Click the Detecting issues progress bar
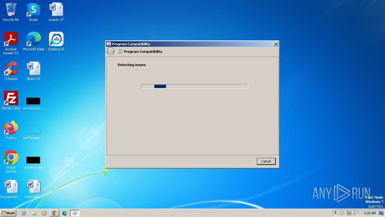Screen dimensions: 385x217 tap(195, 86)
